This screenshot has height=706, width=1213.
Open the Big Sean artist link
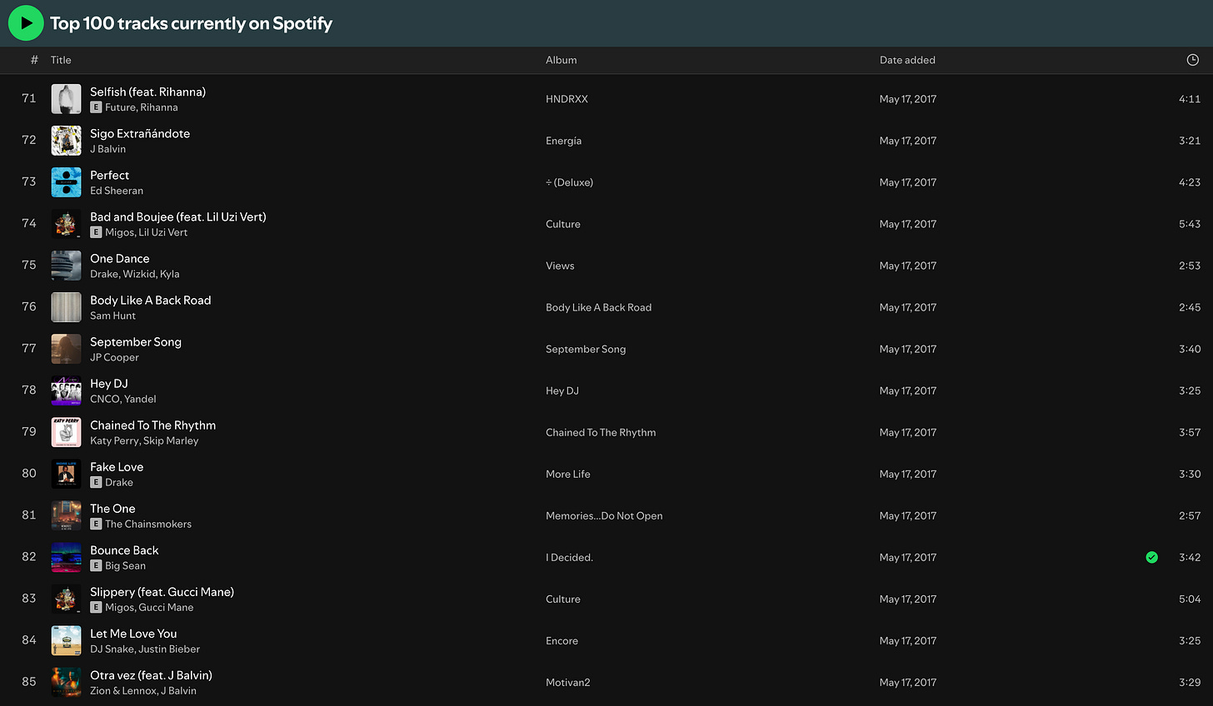[125, 565]
